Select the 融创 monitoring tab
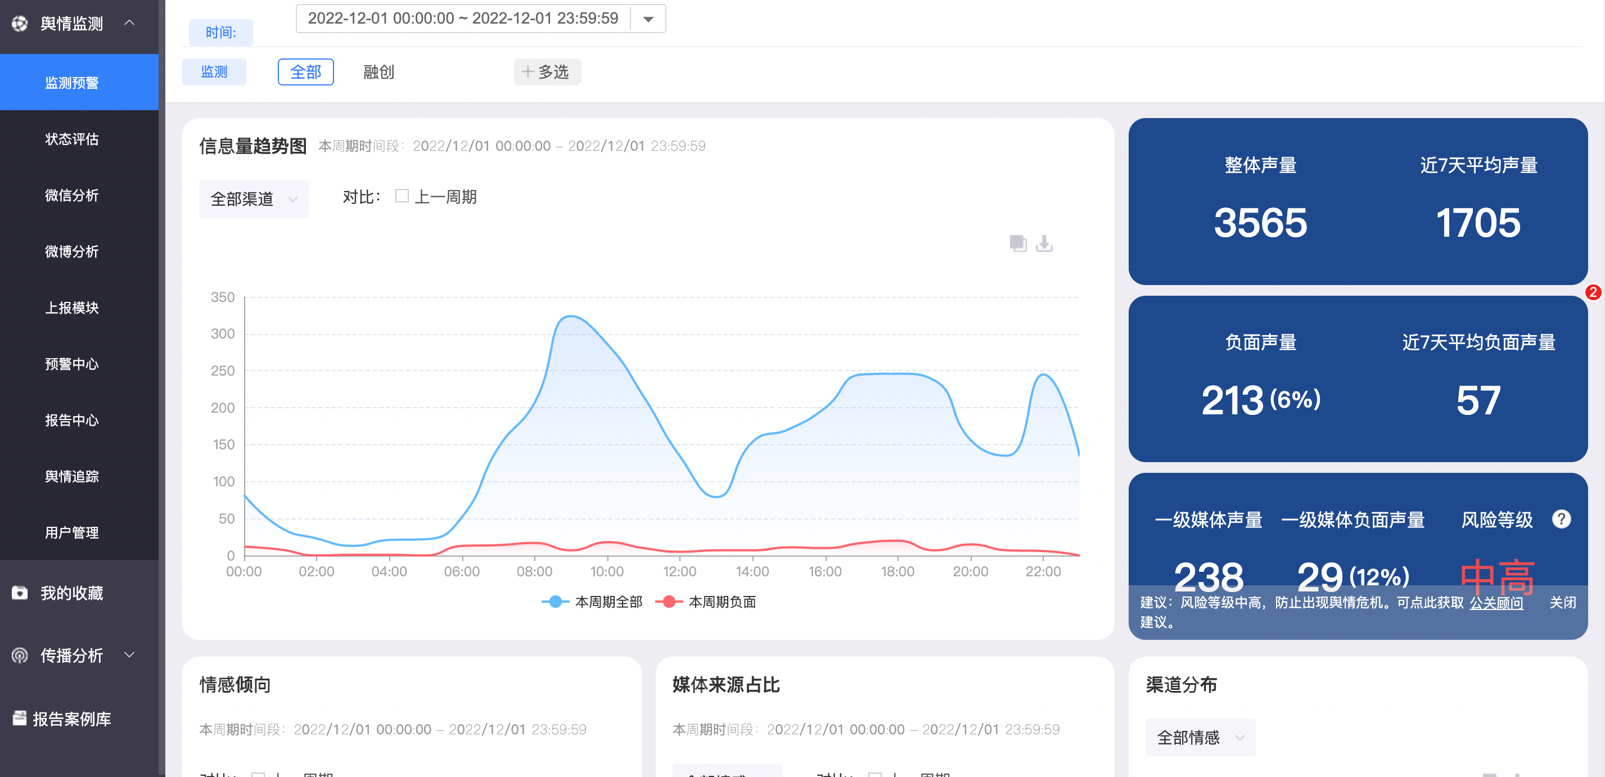This screenshot has width=1605, height=777. click(379, 71)
